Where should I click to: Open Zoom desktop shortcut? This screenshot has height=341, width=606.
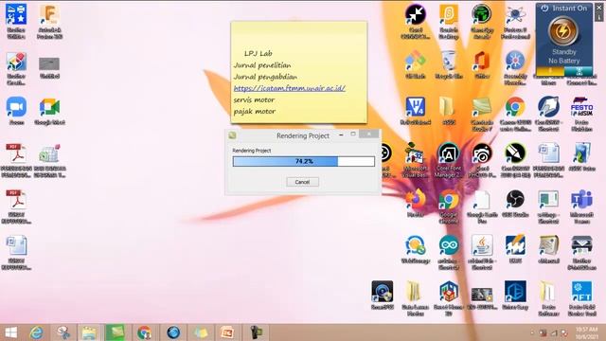[16, 112]
